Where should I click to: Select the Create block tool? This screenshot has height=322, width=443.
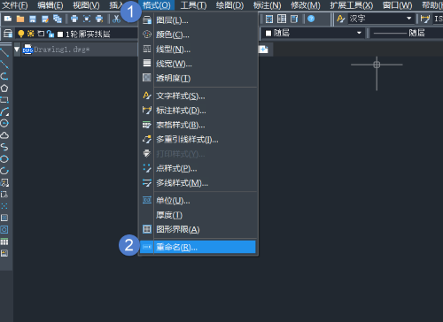click(x=4, y=195)
